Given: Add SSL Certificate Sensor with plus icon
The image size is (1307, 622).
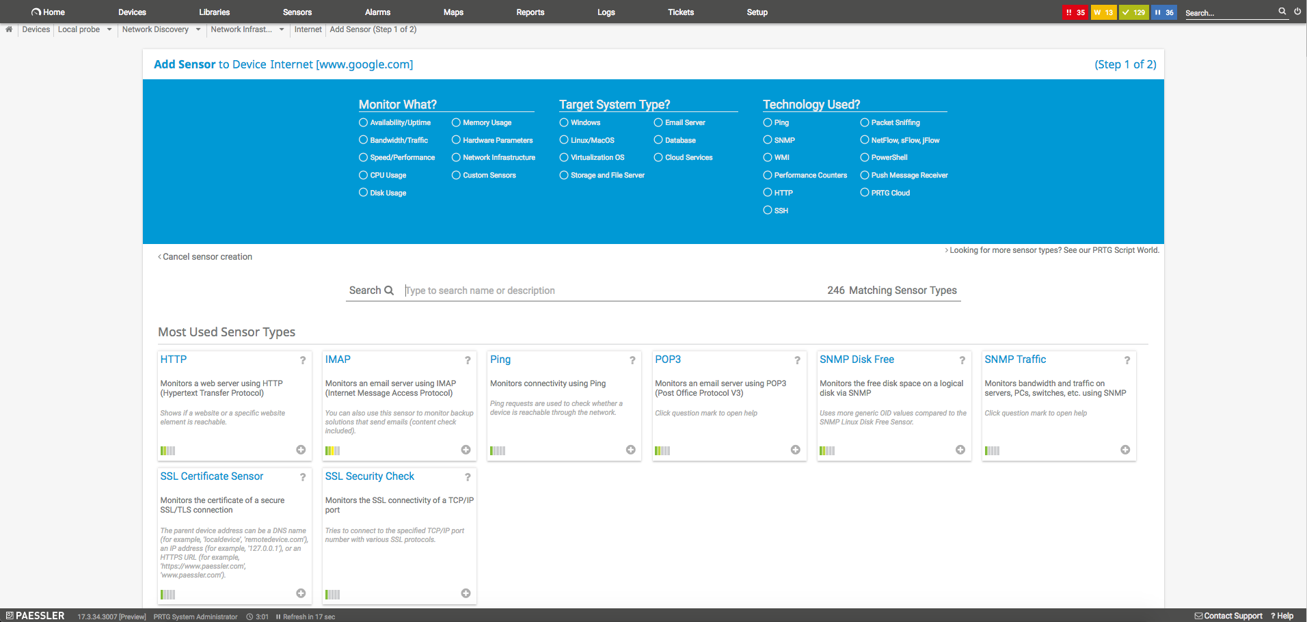Looking at the screenshot, I should pyautogui.click(x=301, y=593).
